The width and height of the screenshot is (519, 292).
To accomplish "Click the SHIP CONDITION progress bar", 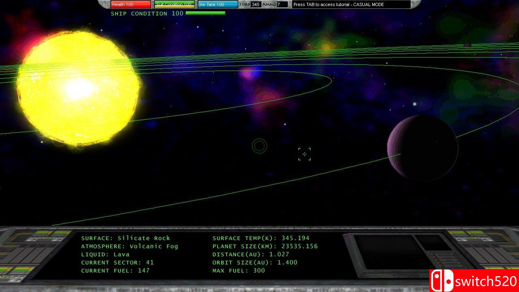I will (205, 13).
